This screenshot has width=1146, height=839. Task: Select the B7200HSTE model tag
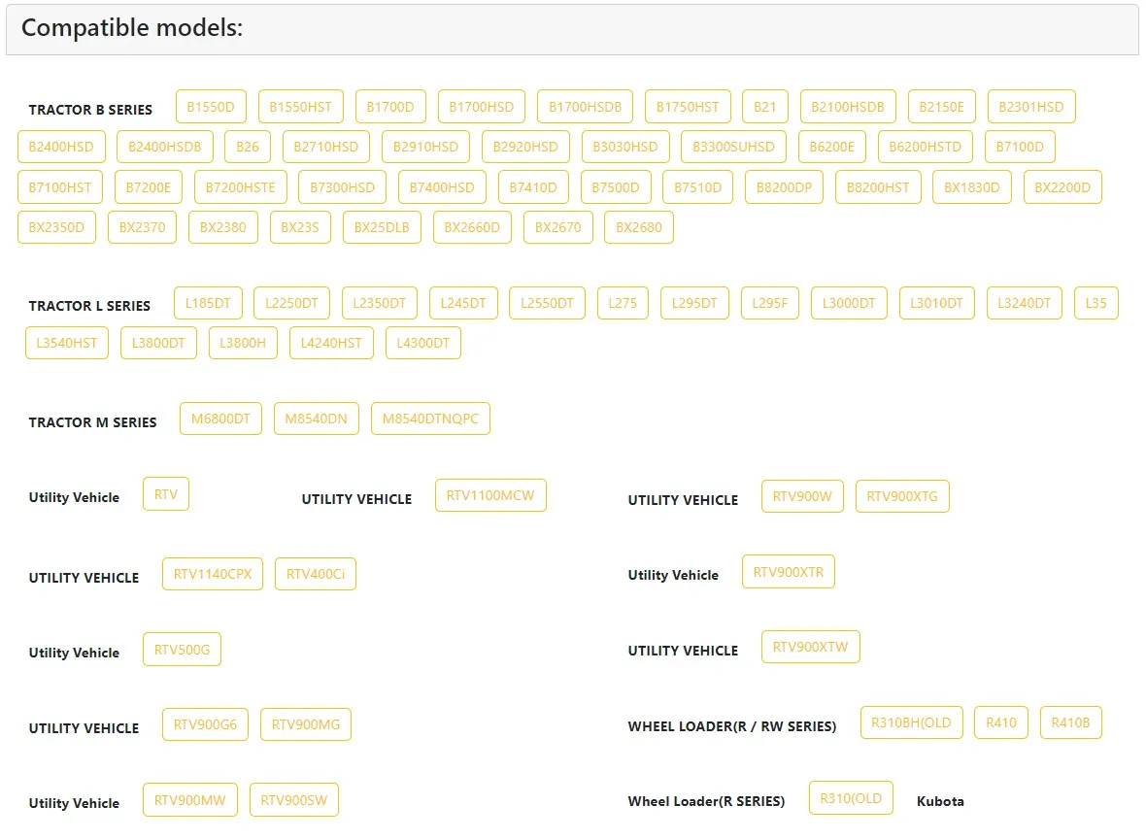240,187
